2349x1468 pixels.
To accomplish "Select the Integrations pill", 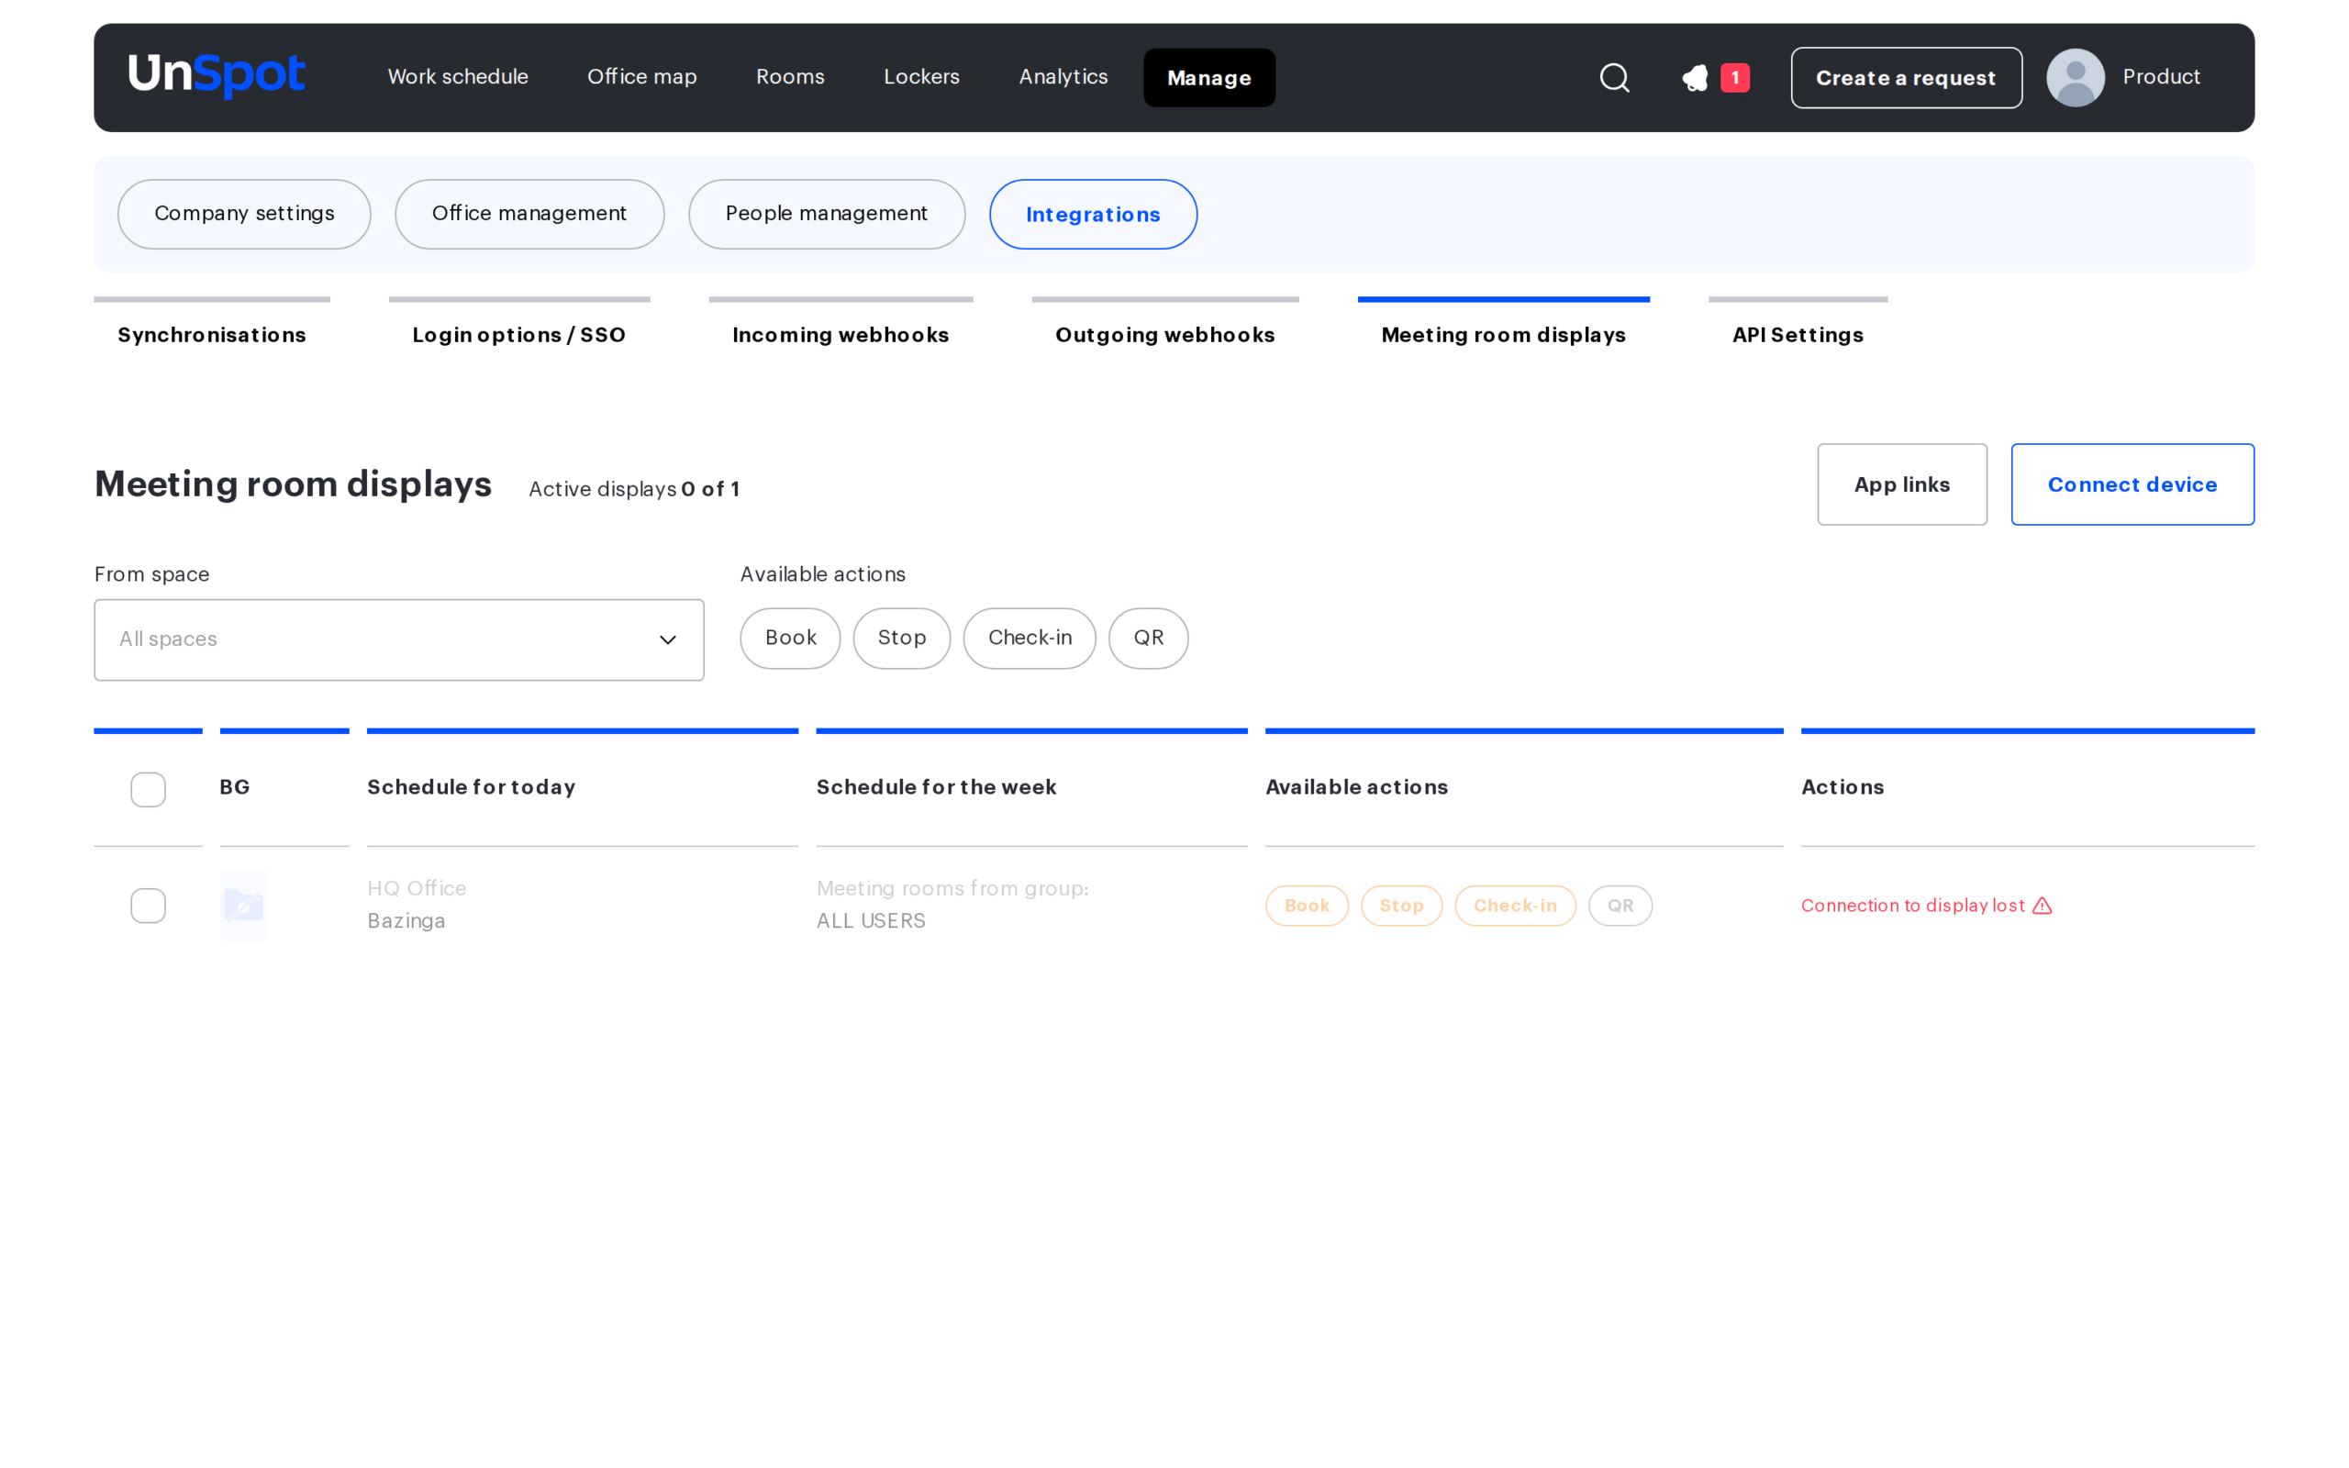I will coord(1093,214).
